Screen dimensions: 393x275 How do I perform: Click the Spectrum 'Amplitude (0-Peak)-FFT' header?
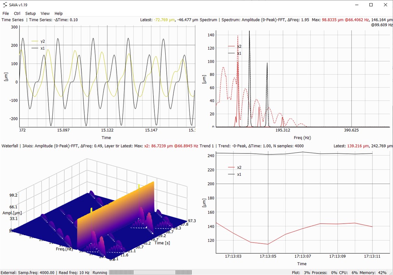tap(263, 20)
